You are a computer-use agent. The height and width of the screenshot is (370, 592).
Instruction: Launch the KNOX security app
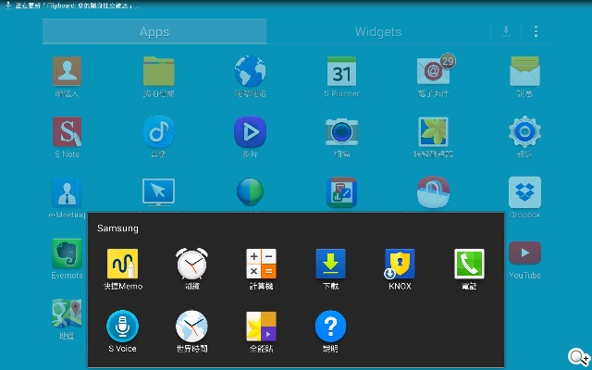coord(400,265)
